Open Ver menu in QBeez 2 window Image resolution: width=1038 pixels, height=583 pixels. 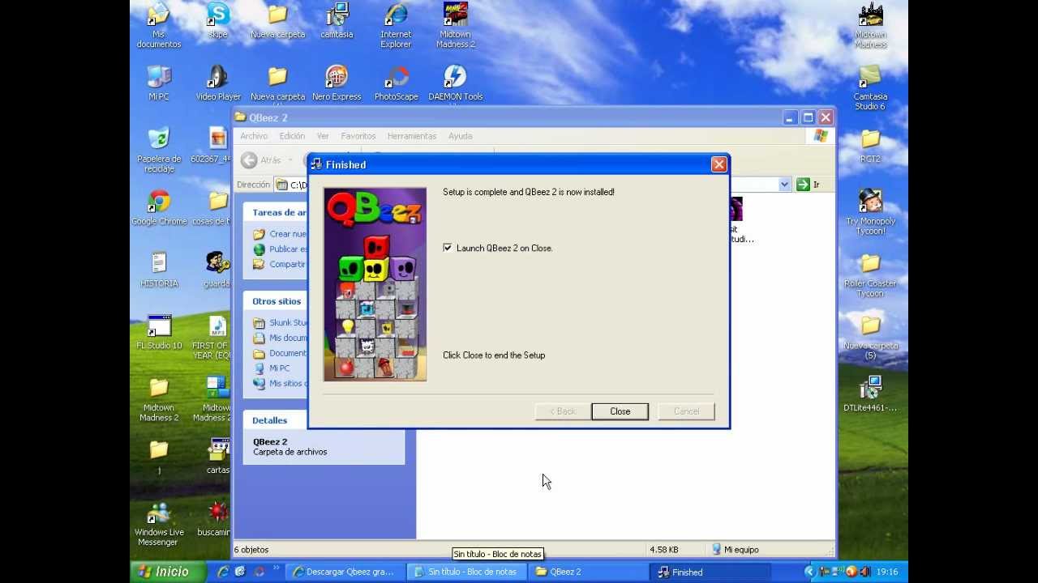pyautogui.click(x=323, y=136)
